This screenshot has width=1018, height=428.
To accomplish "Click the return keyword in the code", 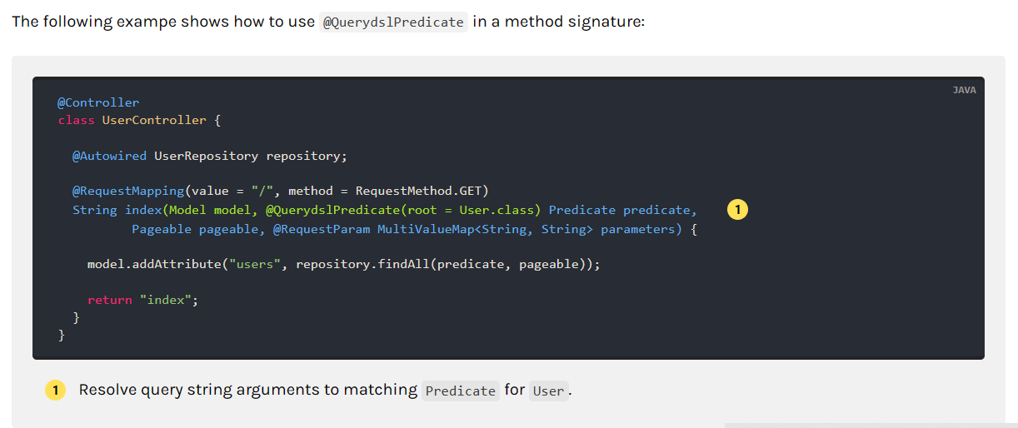I will (110, 300).
